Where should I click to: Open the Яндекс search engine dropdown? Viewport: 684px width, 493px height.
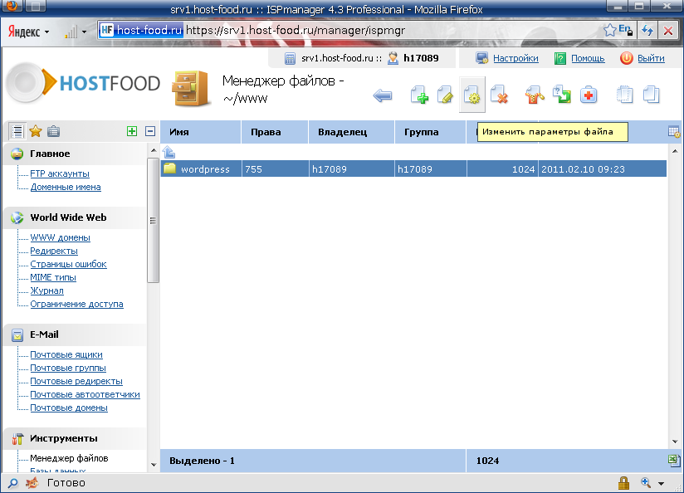[x=29, y=32]
